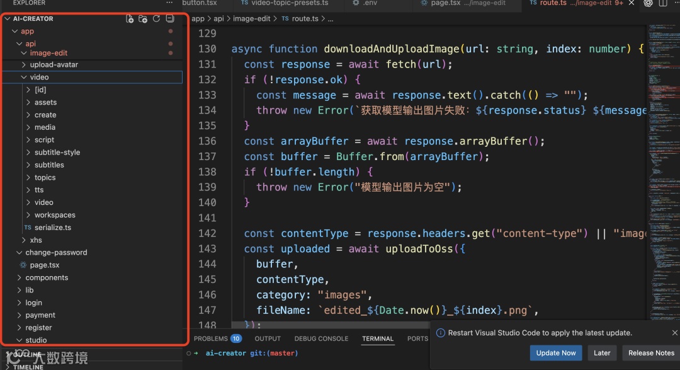Click the app breadcrumb segment
680x370 pixels.
tap(198, 19)
